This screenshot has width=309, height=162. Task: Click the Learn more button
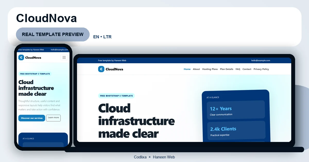(x=53, y=118)
